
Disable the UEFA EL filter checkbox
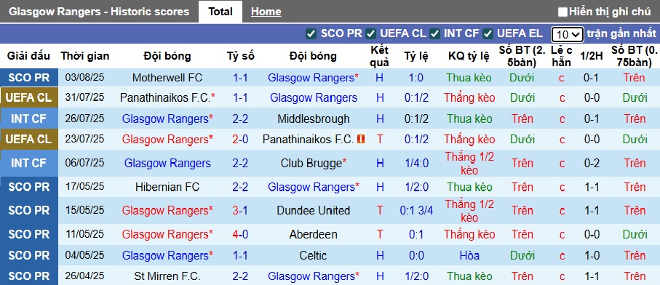(488, 33)
